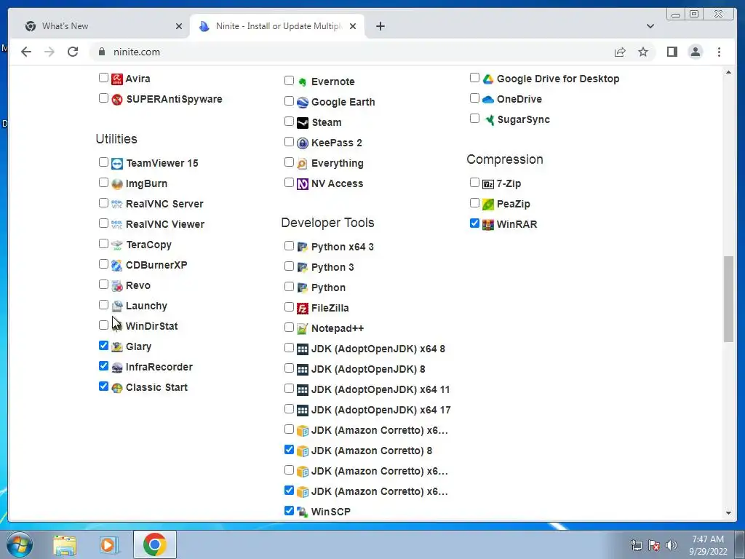Click the Google Drive for Desktop icon
Image resolution: width=745 pixels, height=559 pixels.
click(488, 79)
